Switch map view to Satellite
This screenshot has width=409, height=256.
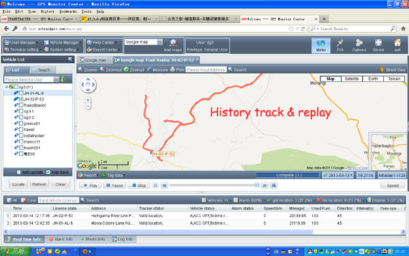pos(351,79)
